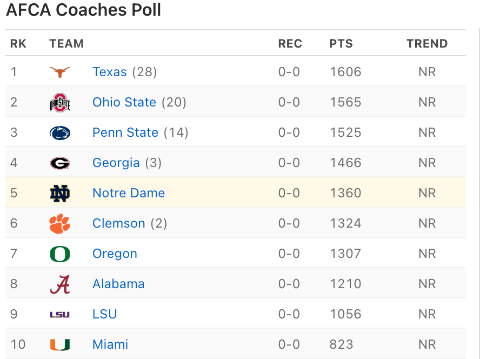Click the Notre Dame ND logo
Image resolution: width=480 pixels, height=359 pixels.
[x=59, y=193]
